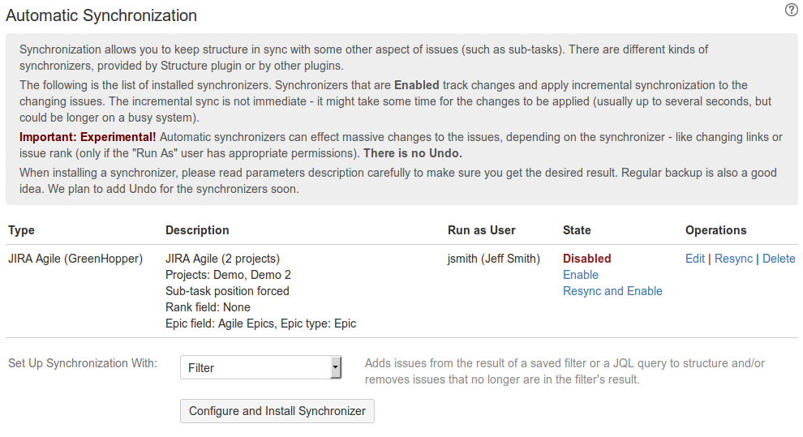
Task: Click the Description column header
Action: (x=197, y=230)
